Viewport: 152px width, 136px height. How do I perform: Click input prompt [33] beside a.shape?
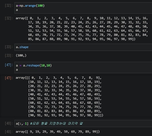pyautogui.click(x=9, y=47)
